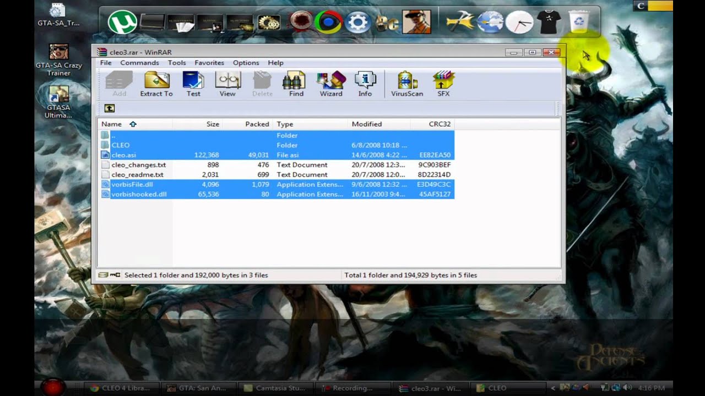Image resolution: width=705 pixels, height=396 pixels.
Task: Click the uTorrent icon in the dock
Action: pos(122,23)
